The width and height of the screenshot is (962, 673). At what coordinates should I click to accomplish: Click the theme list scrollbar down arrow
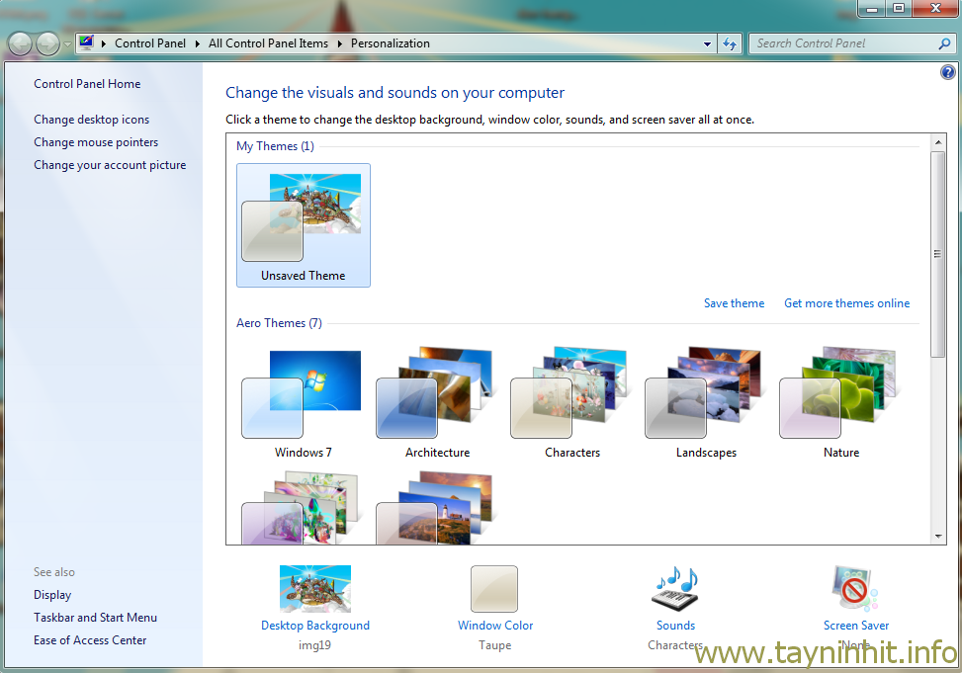coord(938,537)
